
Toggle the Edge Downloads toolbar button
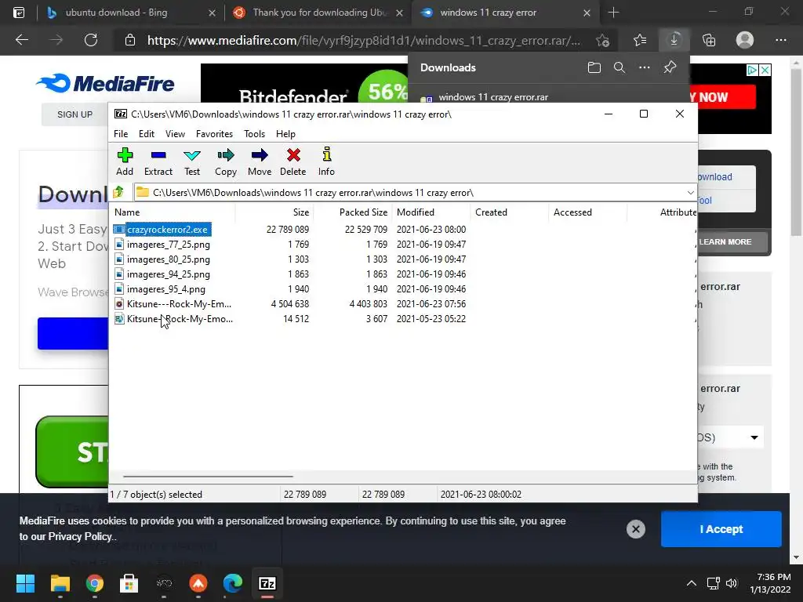(x=674, y=40)
